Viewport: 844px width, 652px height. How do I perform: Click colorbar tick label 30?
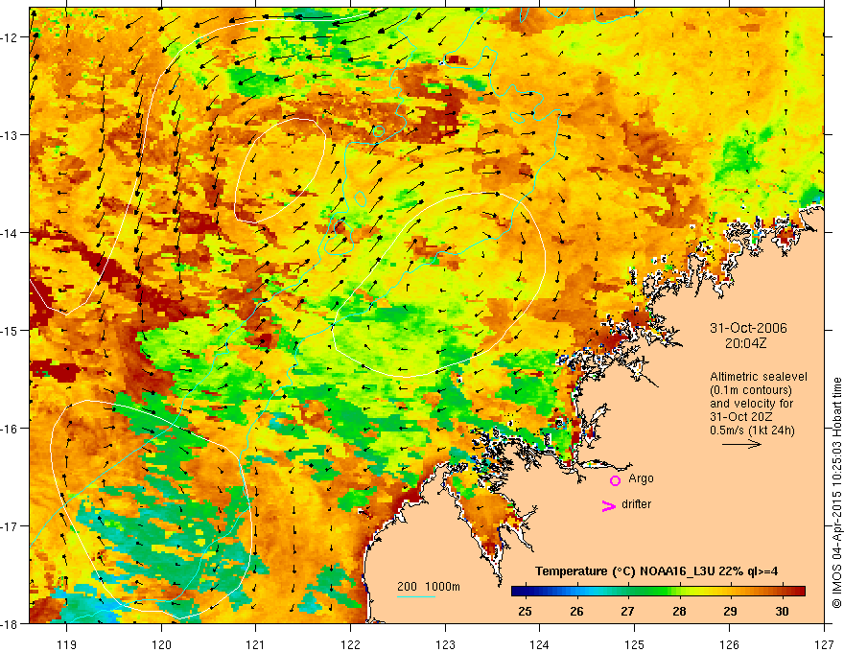click(782, 611)
